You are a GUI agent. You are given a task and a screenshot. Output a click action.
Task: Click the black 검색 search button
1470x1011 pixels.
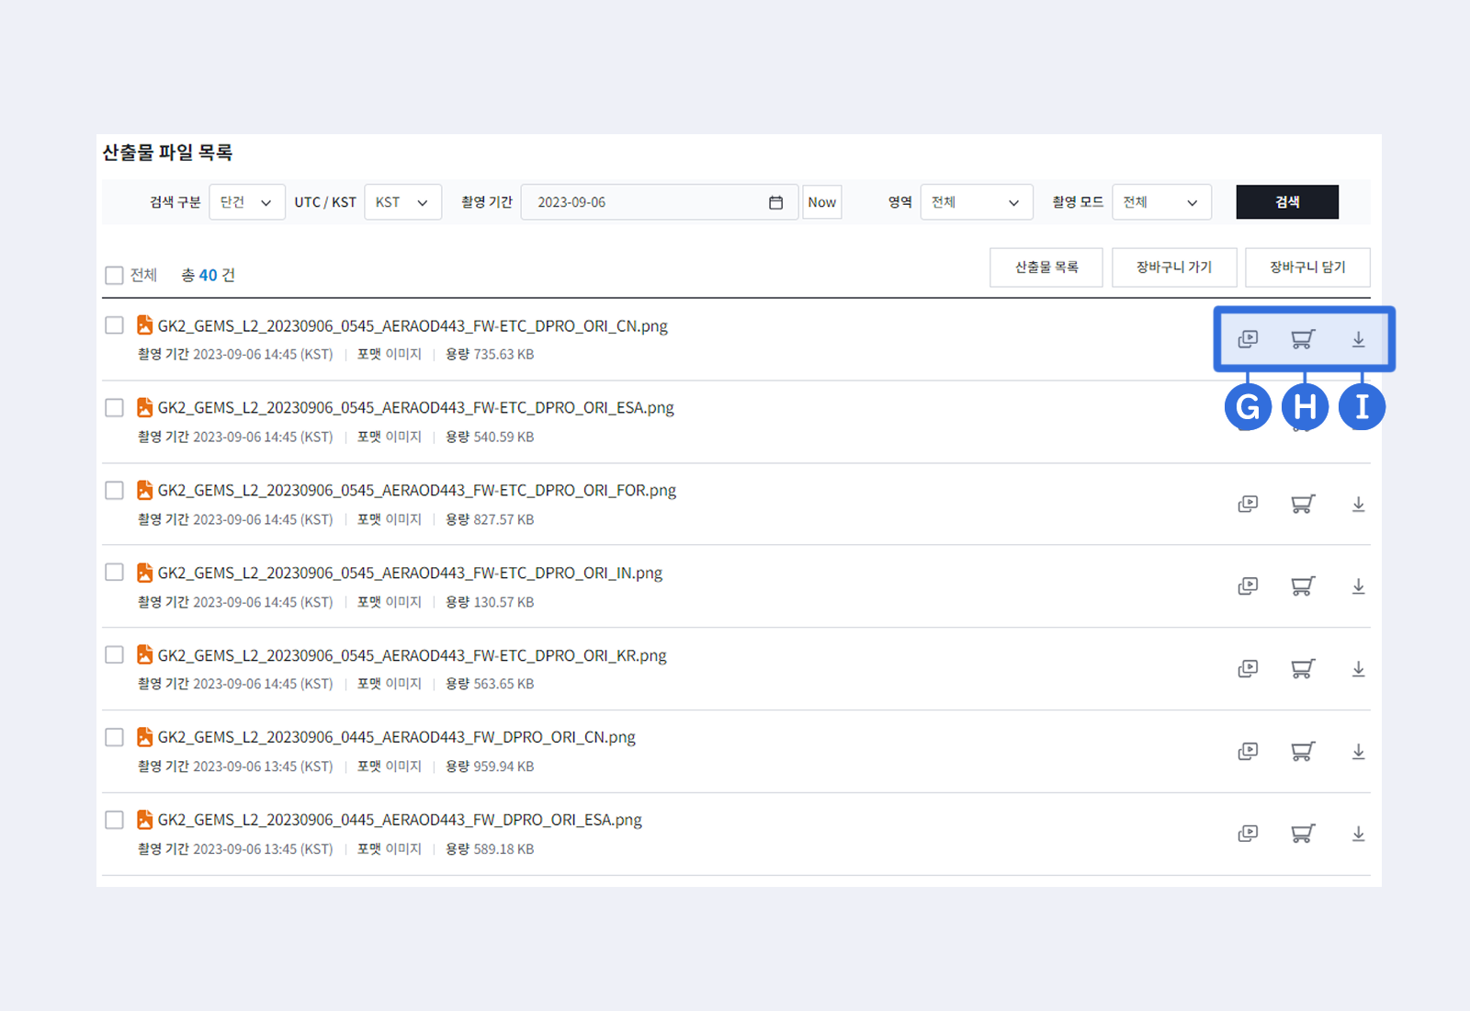(1286, 201)
